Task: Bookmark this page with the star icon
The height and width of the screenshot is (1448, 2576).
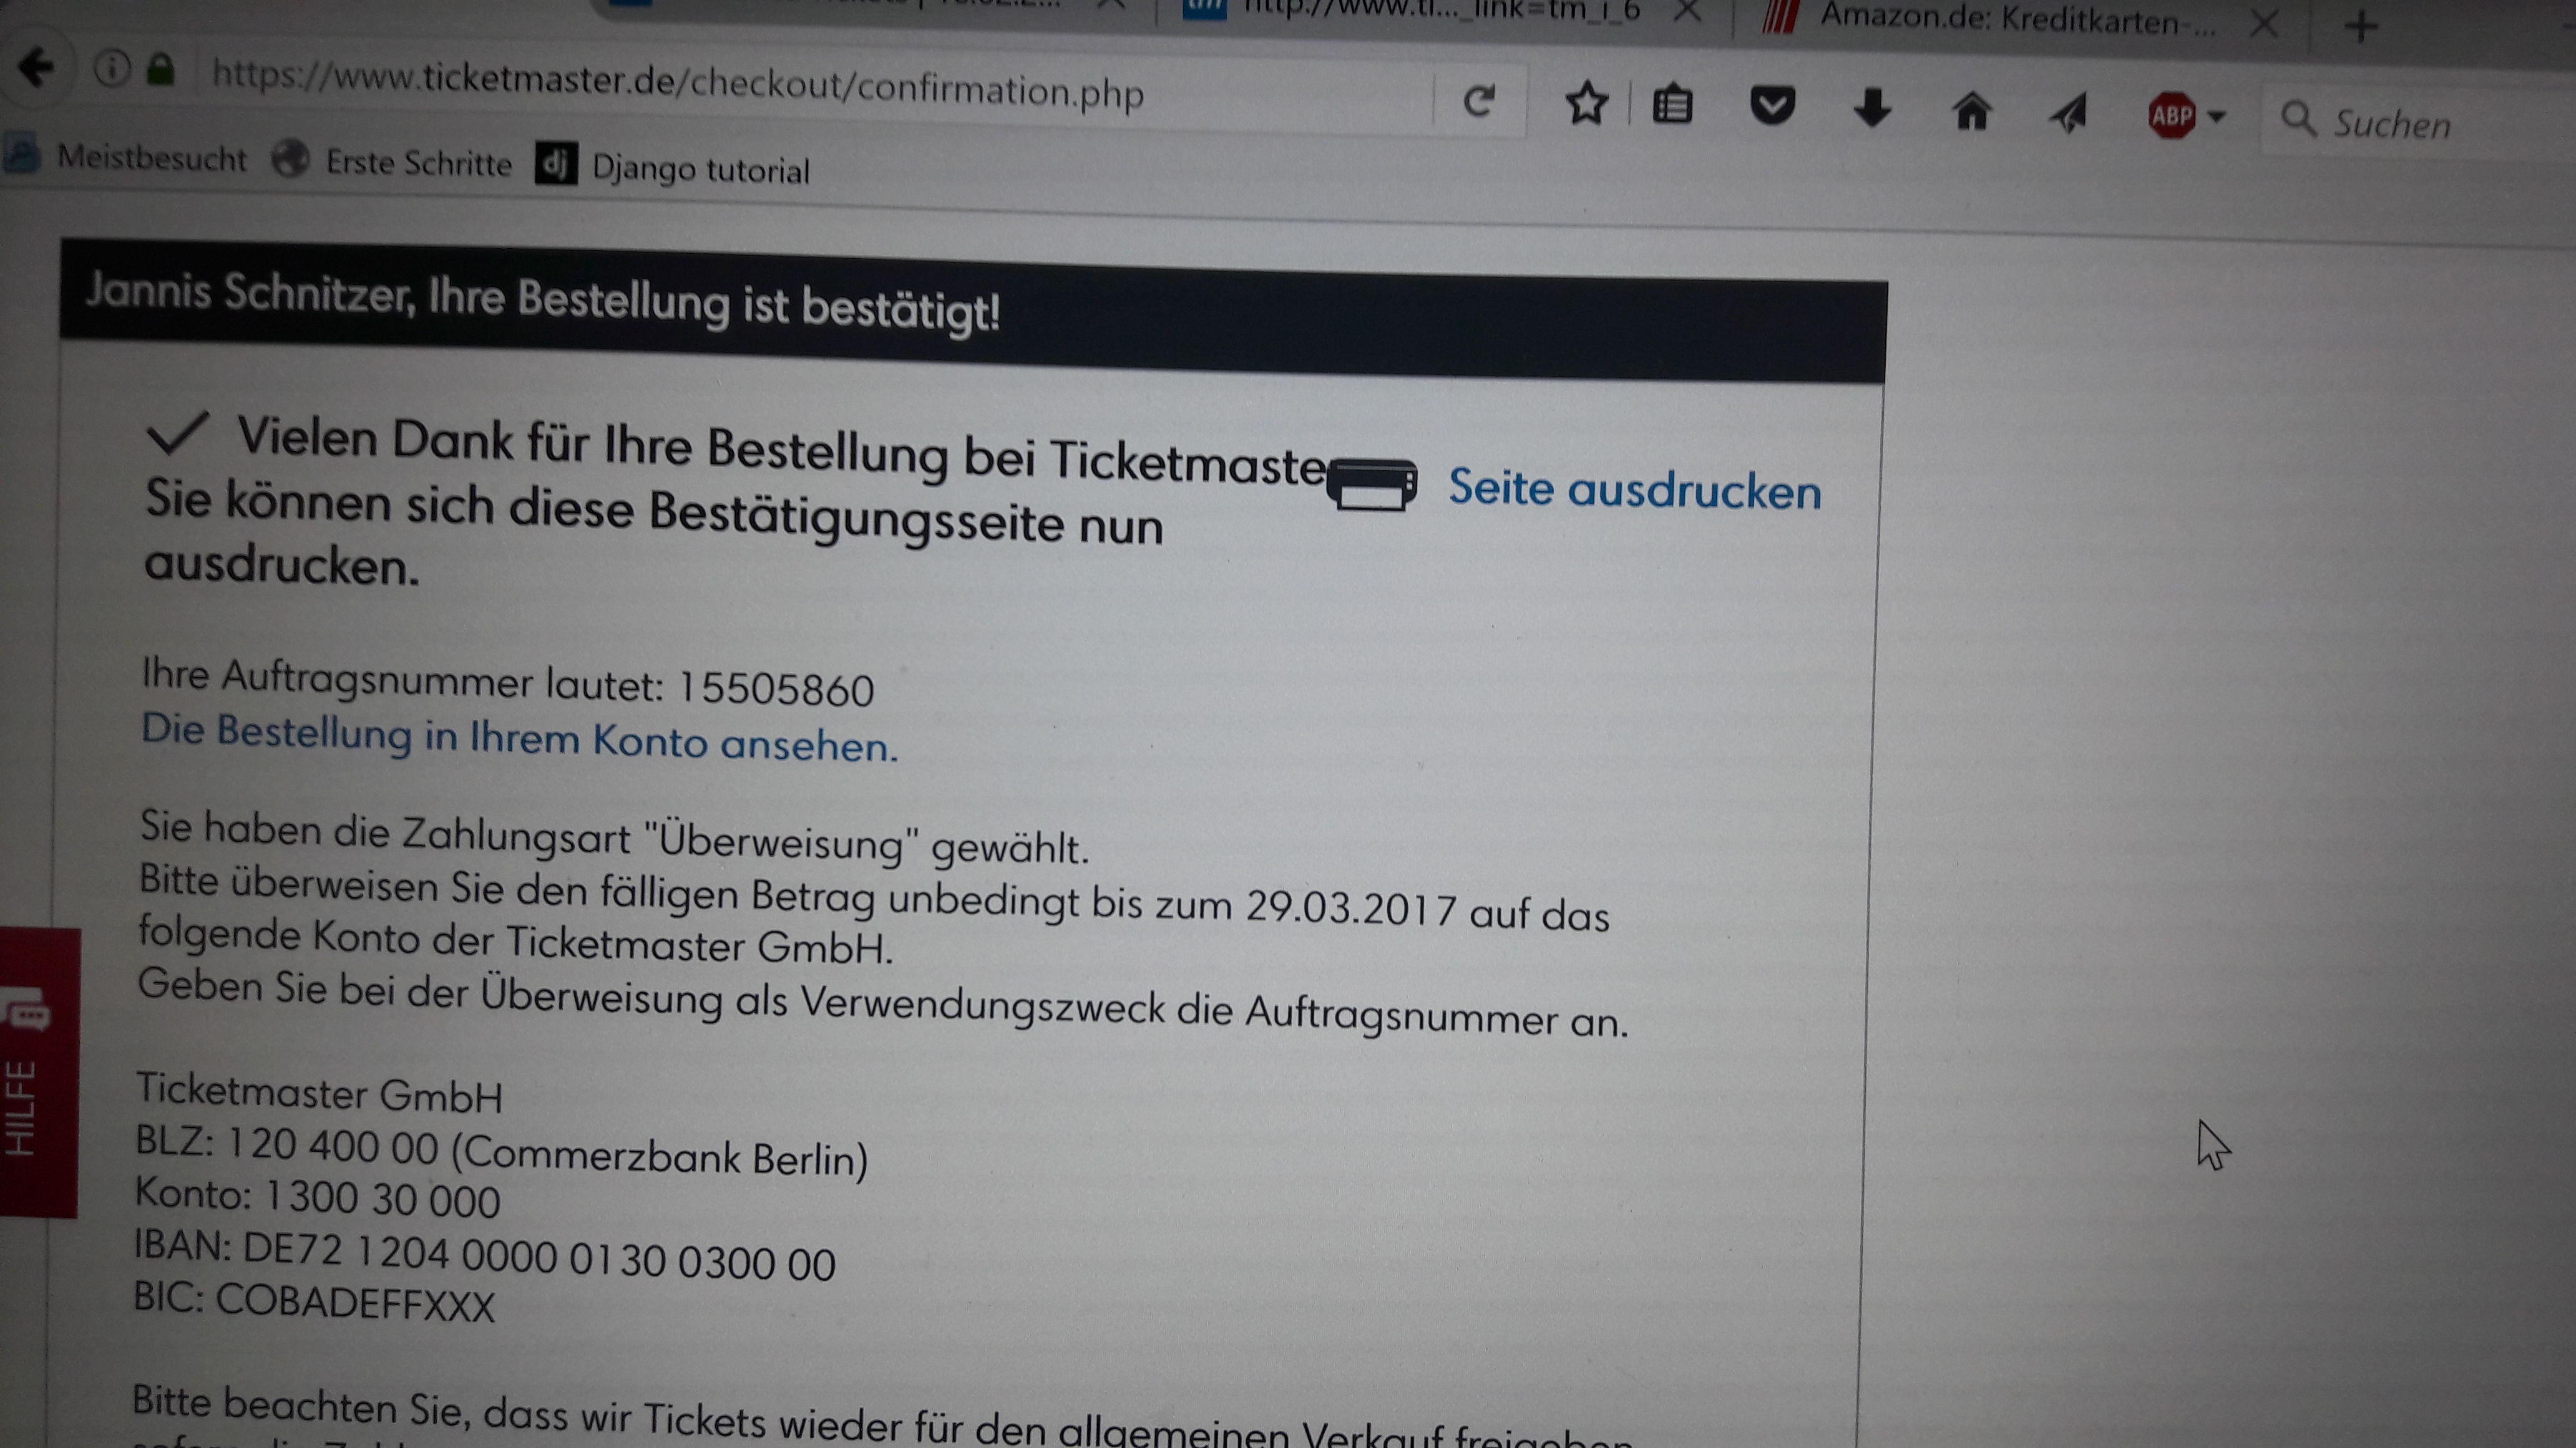Action: [x=1586, y=104]
